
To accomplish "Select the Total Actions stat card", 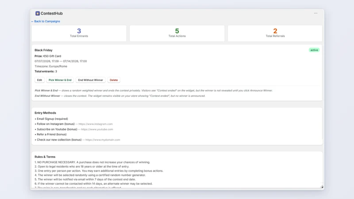I will [x=177, y=33].
